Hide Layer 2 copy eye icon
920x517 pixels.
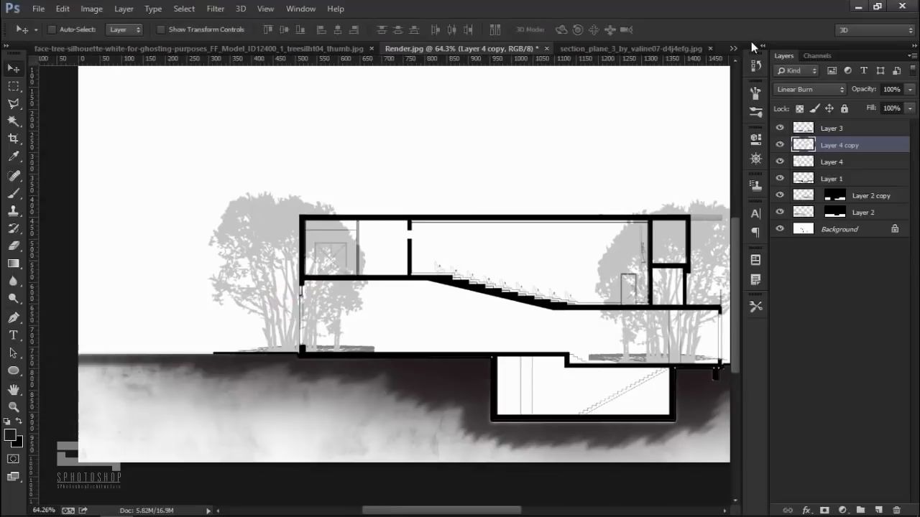[780, 195]
